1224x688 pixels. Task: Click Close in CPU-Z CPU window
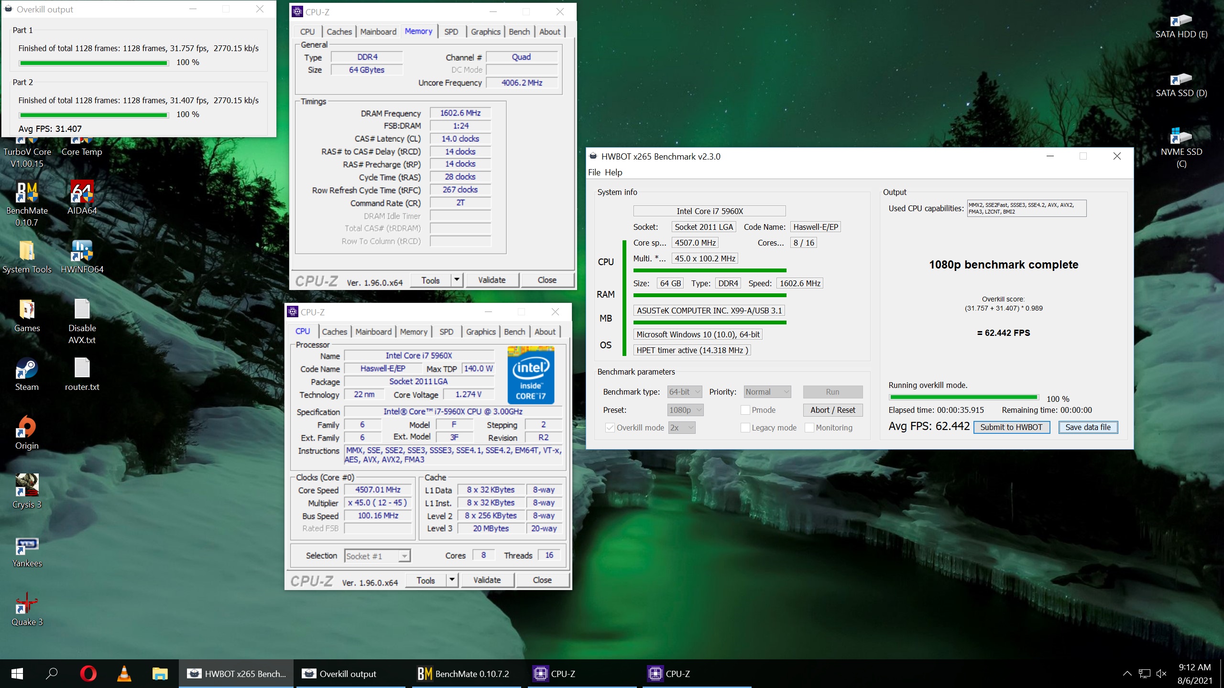coord(542,580)
